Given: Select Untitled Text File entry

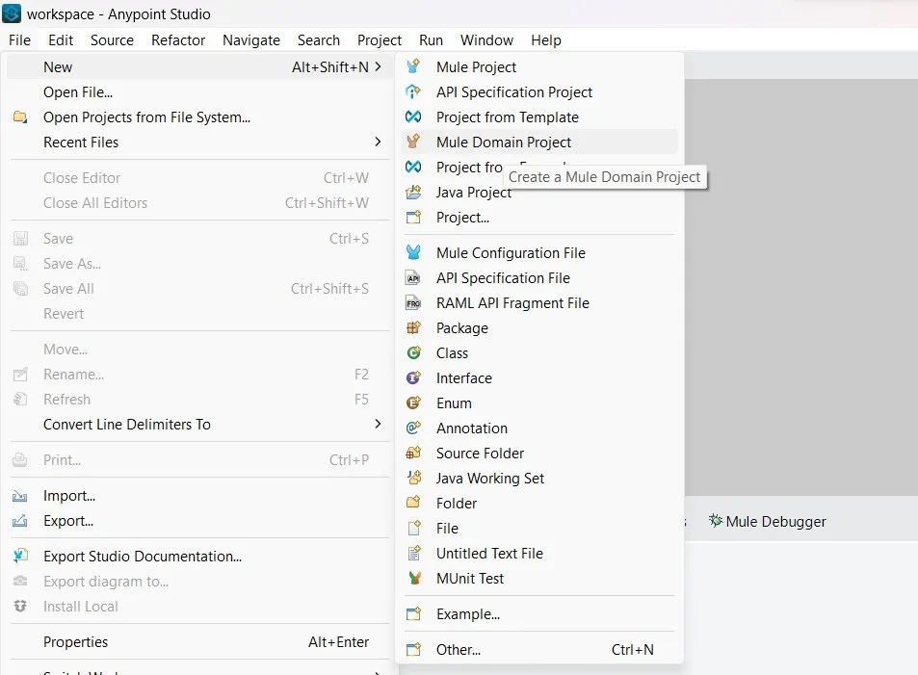Looking at the screenshot, I should [539, 554].
